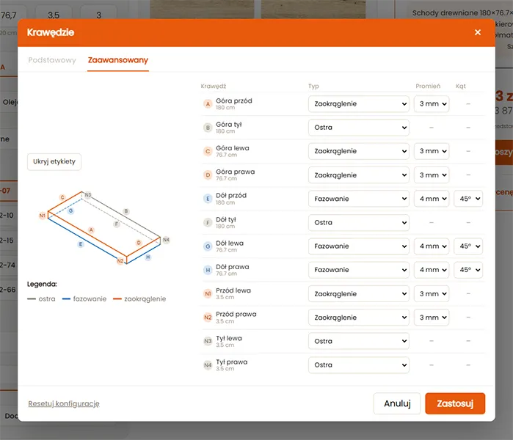Select corner label N2 on the board diagram
The height and width of the screenshot is (440, 513).
click(x=120, y=261)
